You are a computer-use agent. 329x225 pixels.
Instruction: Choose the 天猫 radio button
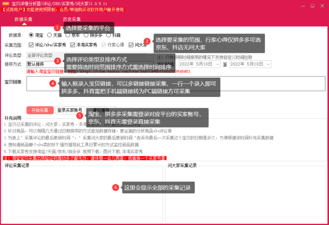(50, 35)
